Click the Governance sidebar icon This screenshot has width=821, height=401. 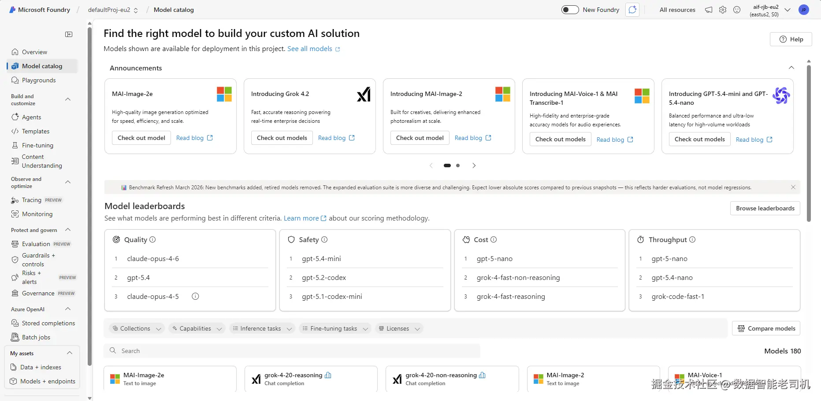pos(15,293)
